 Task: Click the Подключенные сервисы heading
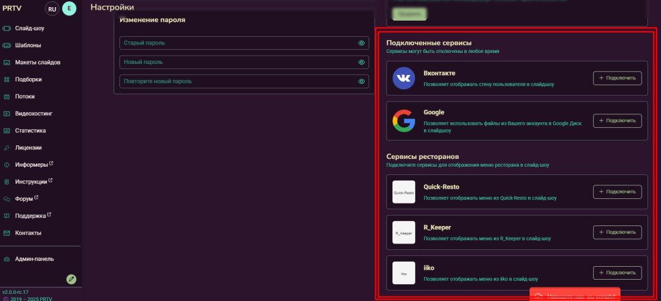[x=429, y=43]
